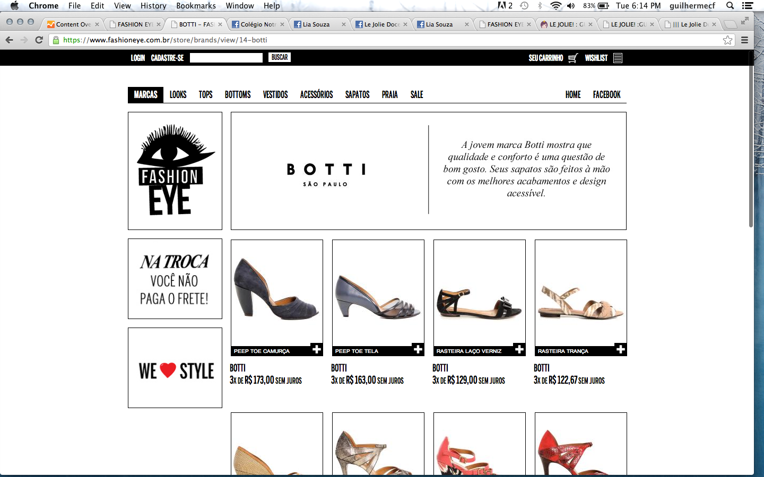764x477 pixels.
Task: Open Spotlight search magnifier icon
Action: [730, 6]
